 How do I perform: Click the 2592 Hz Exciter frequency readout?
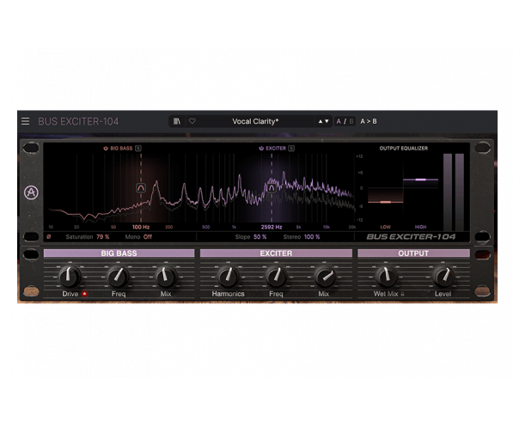272,227
